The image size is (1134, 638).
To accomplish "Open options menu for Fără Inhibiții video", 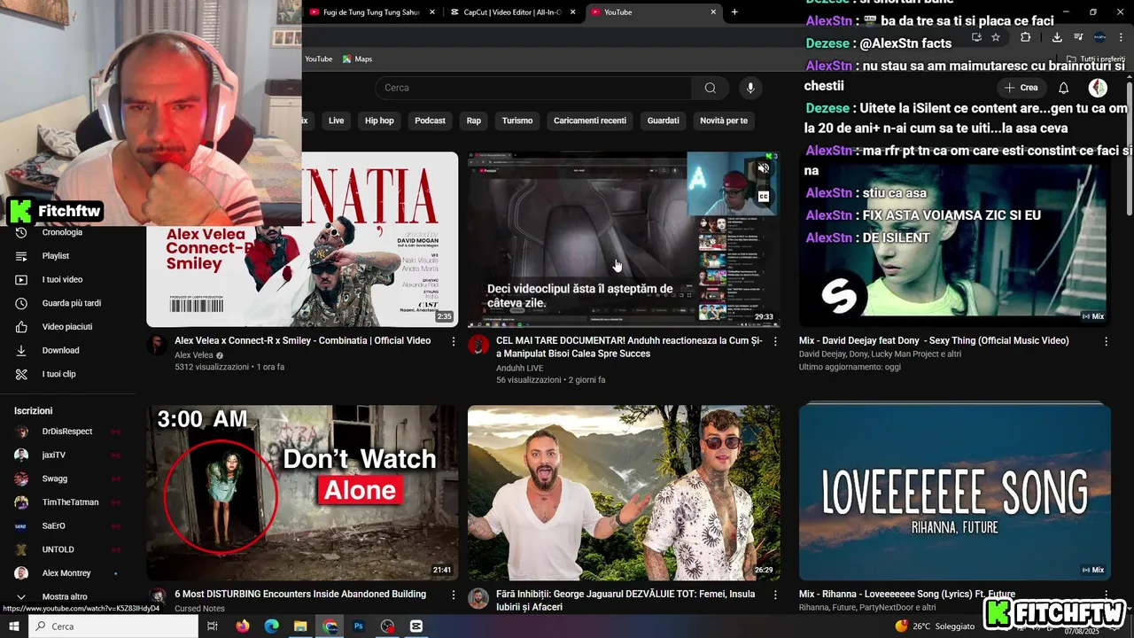I will pyautogui.click(x=775, y=595).
